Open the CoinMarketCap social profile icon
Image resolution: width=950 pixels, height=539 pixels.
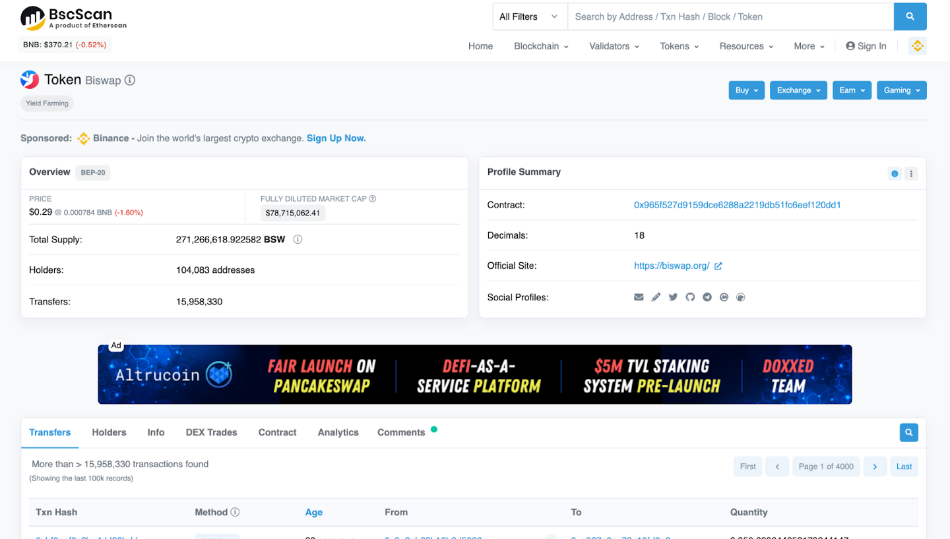724,297
